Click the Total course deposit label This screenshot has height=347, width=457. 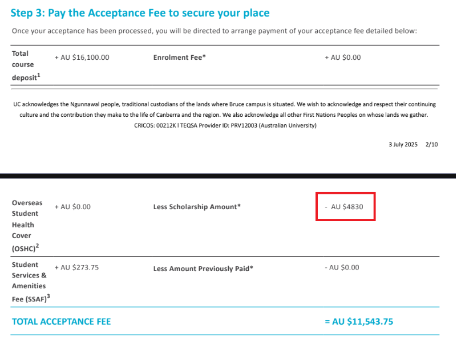(26, 66)
